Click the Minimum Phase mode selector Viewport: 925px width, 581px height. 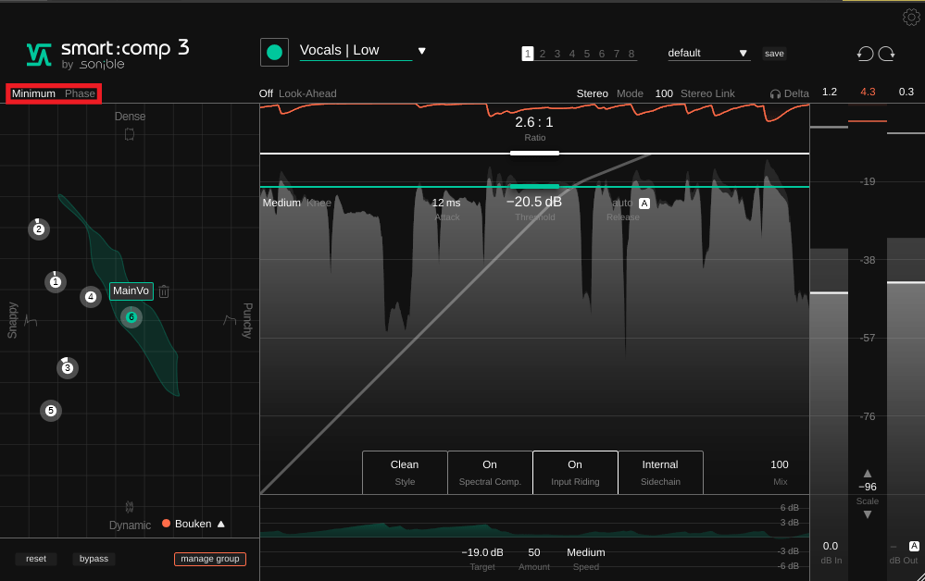coord(54,93)
